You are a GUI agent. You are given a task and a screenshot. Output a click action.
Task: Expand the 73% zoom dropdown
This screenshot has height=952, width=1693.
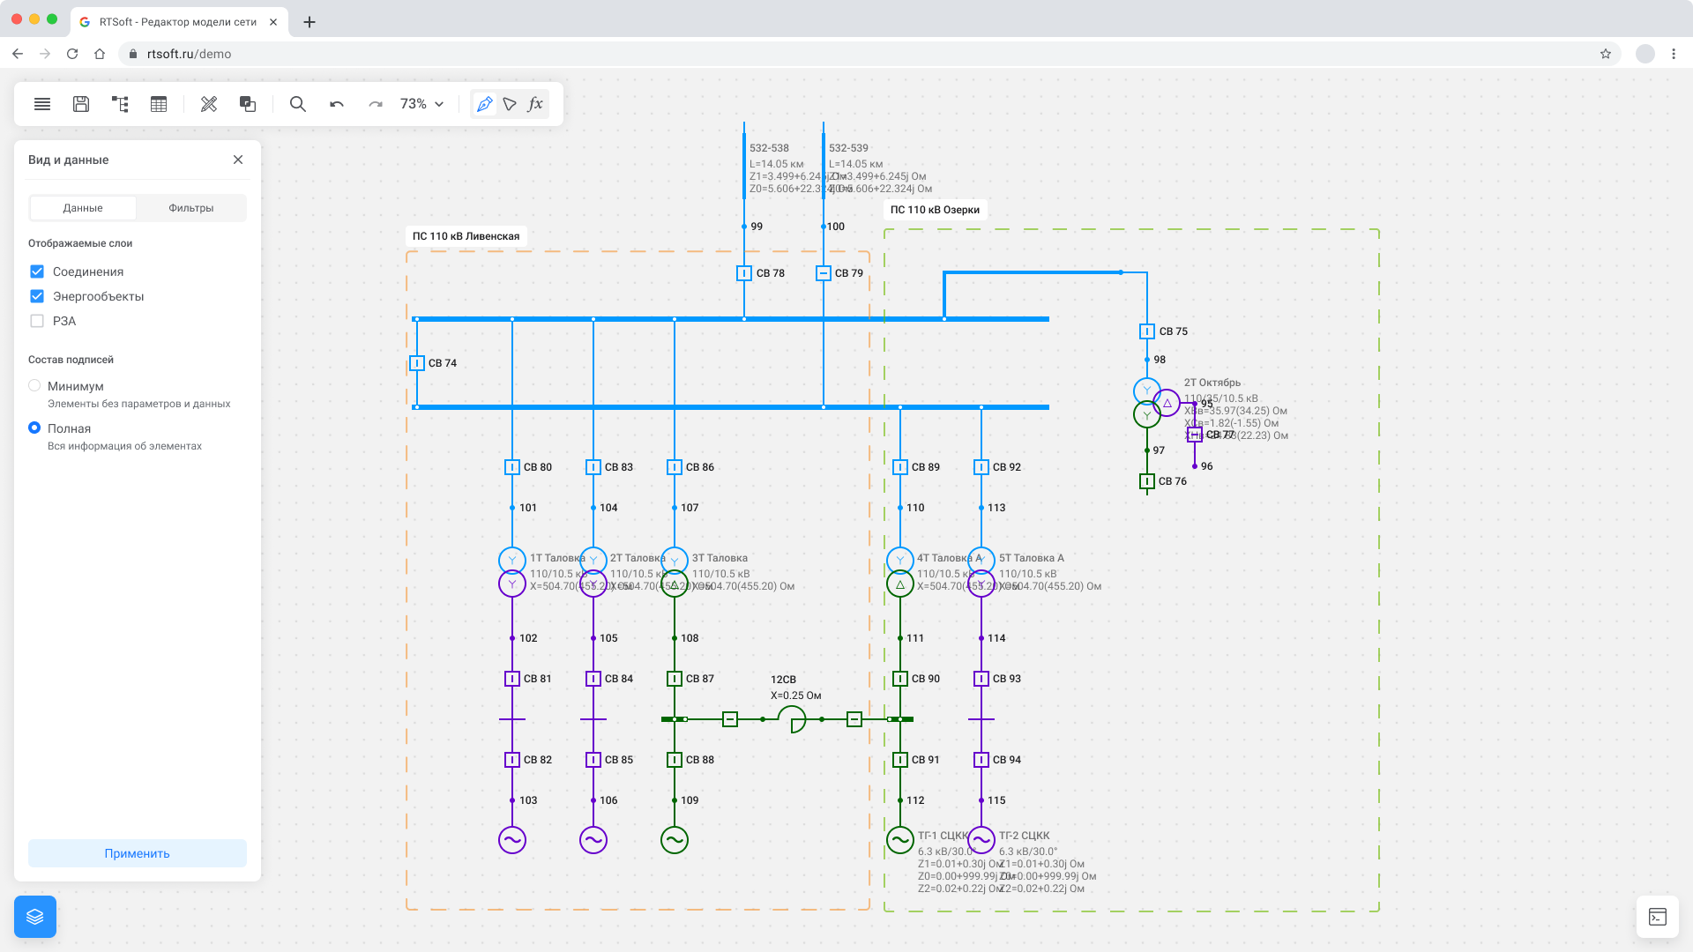pos(422,104)
